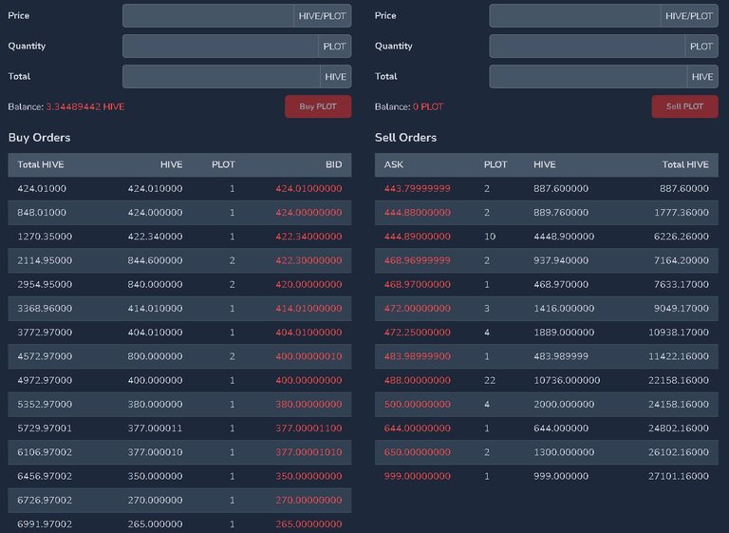Click the Buy PLOT button

[318, 106]
